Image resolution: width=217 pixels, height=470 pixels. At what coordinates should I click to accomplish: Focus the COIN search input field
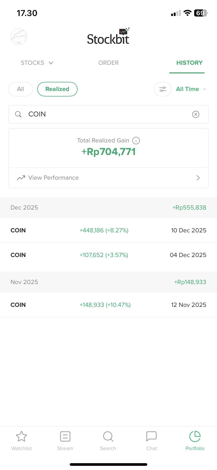(105, 114)
